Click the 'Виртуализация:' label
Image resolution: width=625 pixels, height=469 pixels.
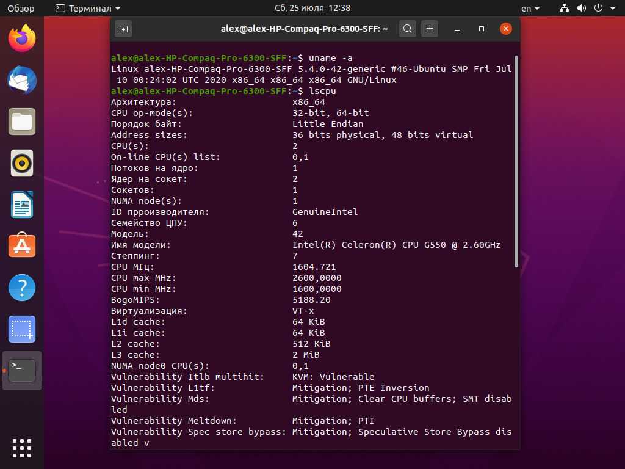coord(149,311)
